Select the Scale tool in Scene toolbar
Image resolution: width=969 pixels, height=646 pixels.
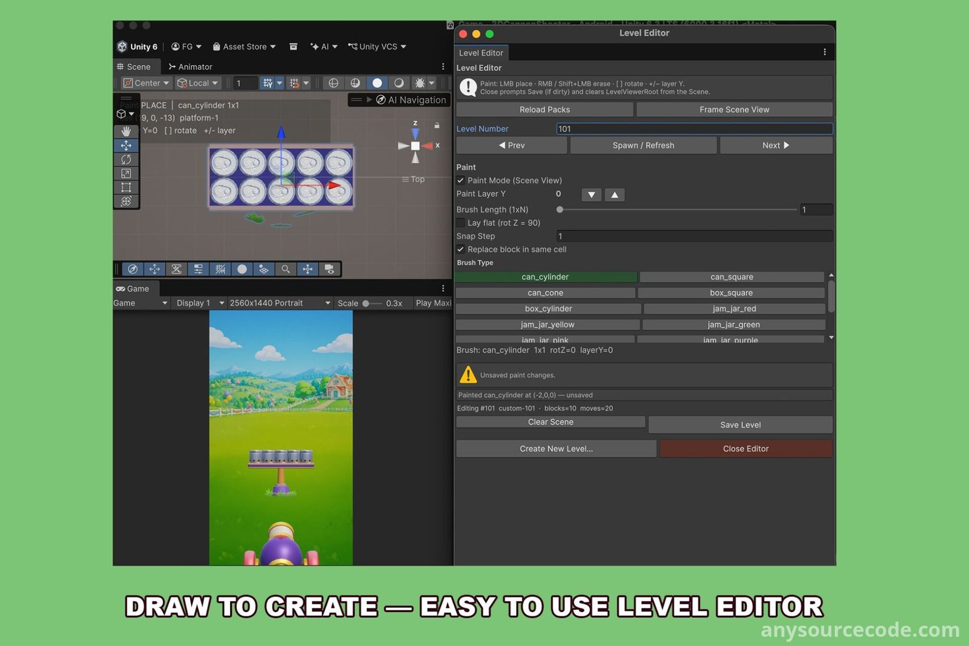(x=126, y=173)
